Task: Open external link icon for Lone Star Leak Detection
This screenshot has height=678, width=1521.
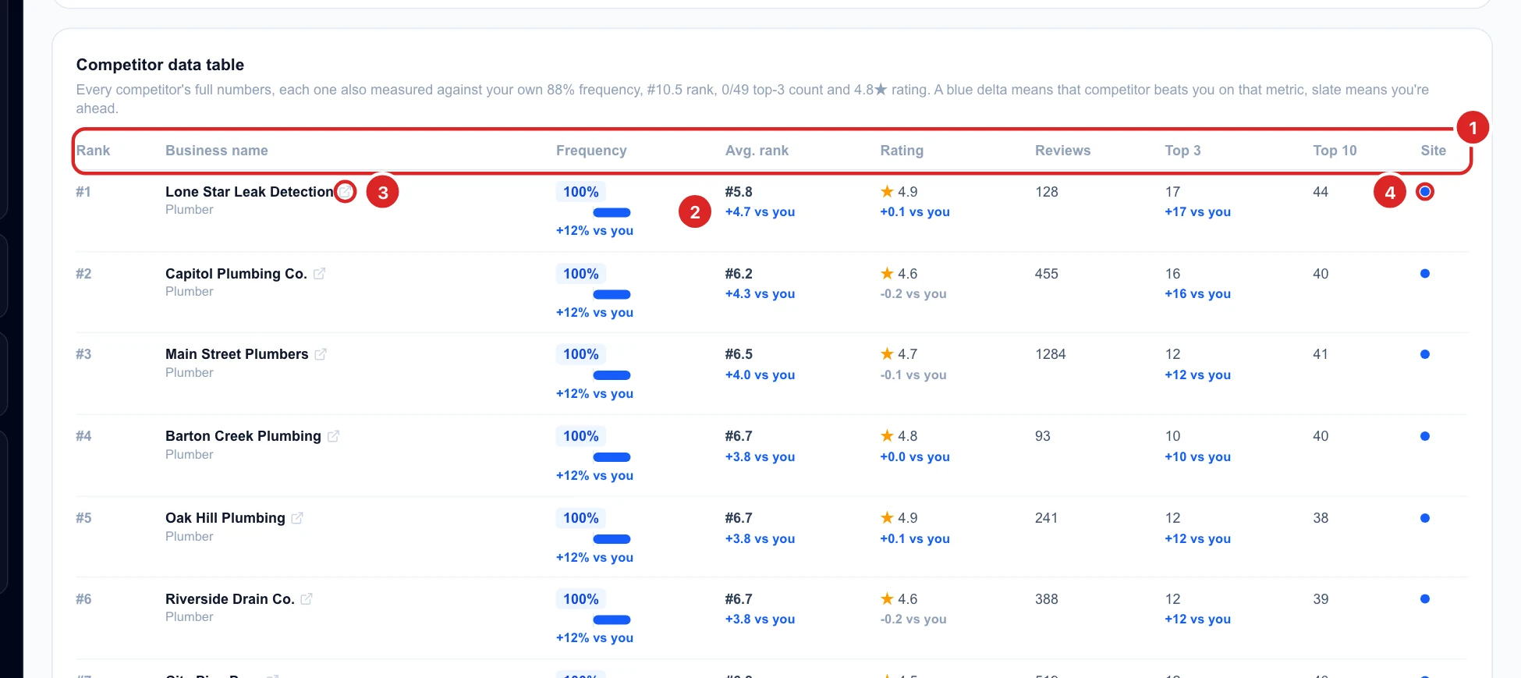Action: point(345,191)
